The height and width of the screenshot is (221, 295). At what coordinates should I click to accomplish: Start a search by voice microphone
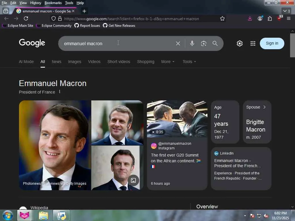(x=192, y=43)
